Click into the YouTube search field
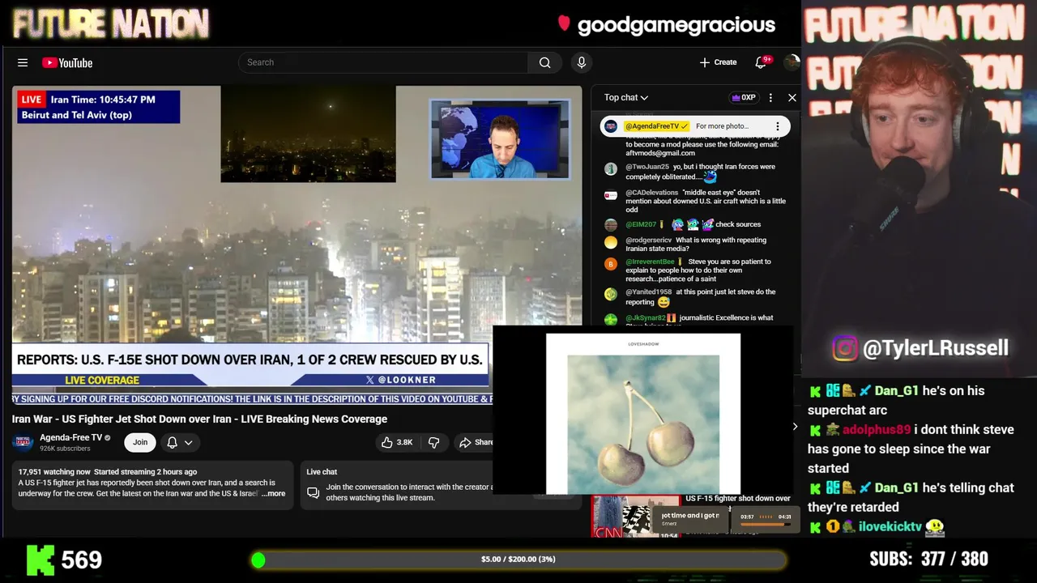Screen dimensions: 1037x583 (x=384, y=62)
